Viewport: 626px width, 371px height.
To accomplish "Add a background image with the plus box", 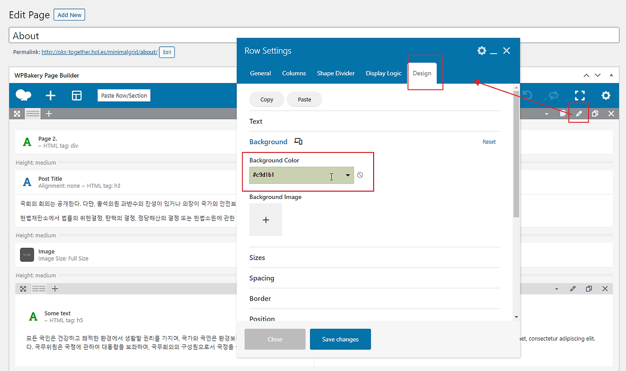I will click(x=266, y=220).
